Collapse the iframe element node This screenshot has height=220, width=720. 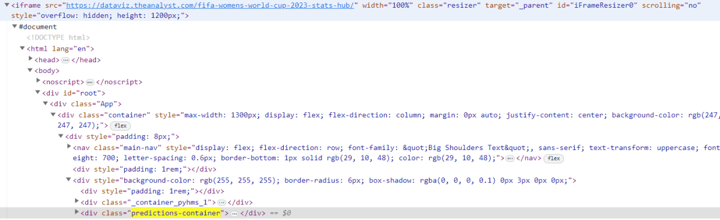pos(6,5)
